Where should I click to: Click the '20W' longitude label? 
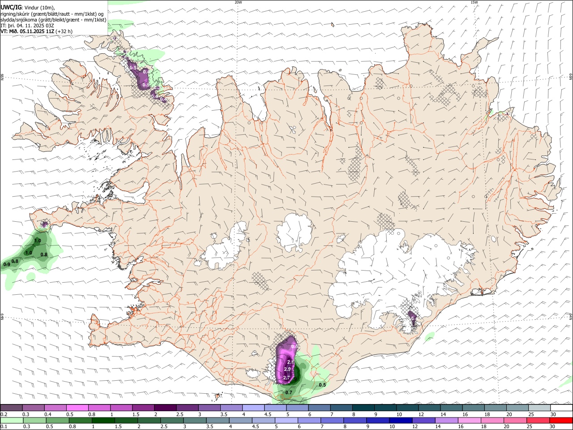238,2
